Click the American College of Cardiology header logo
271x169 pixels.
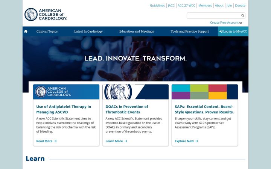[x=46, y=15]
